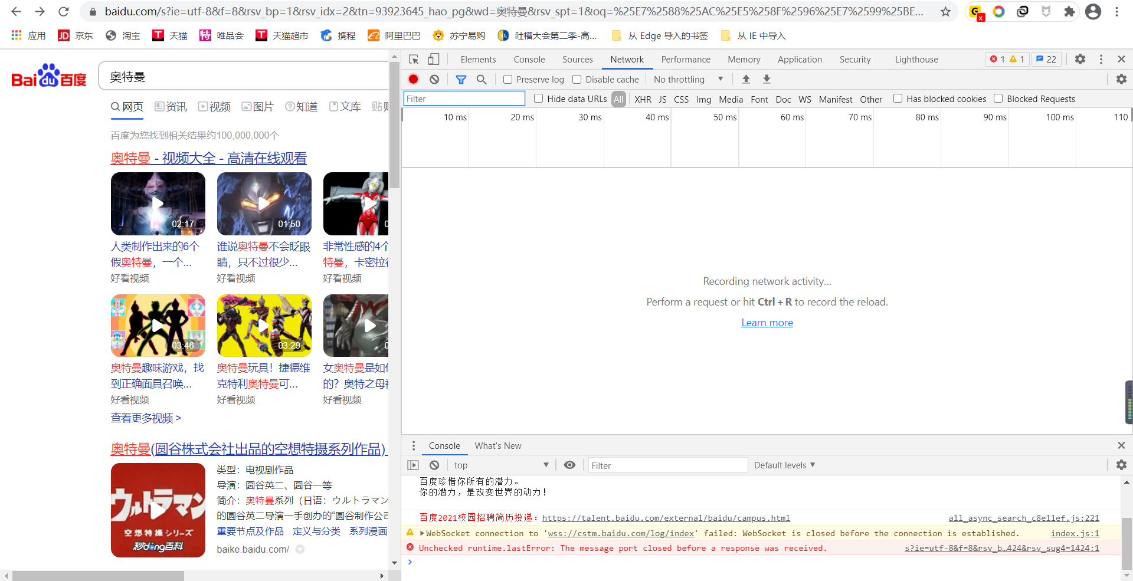The width and height of the screenshot is (1133, 581).
Task: Clear console with the ban icon
Action: (x=434, y=465)
